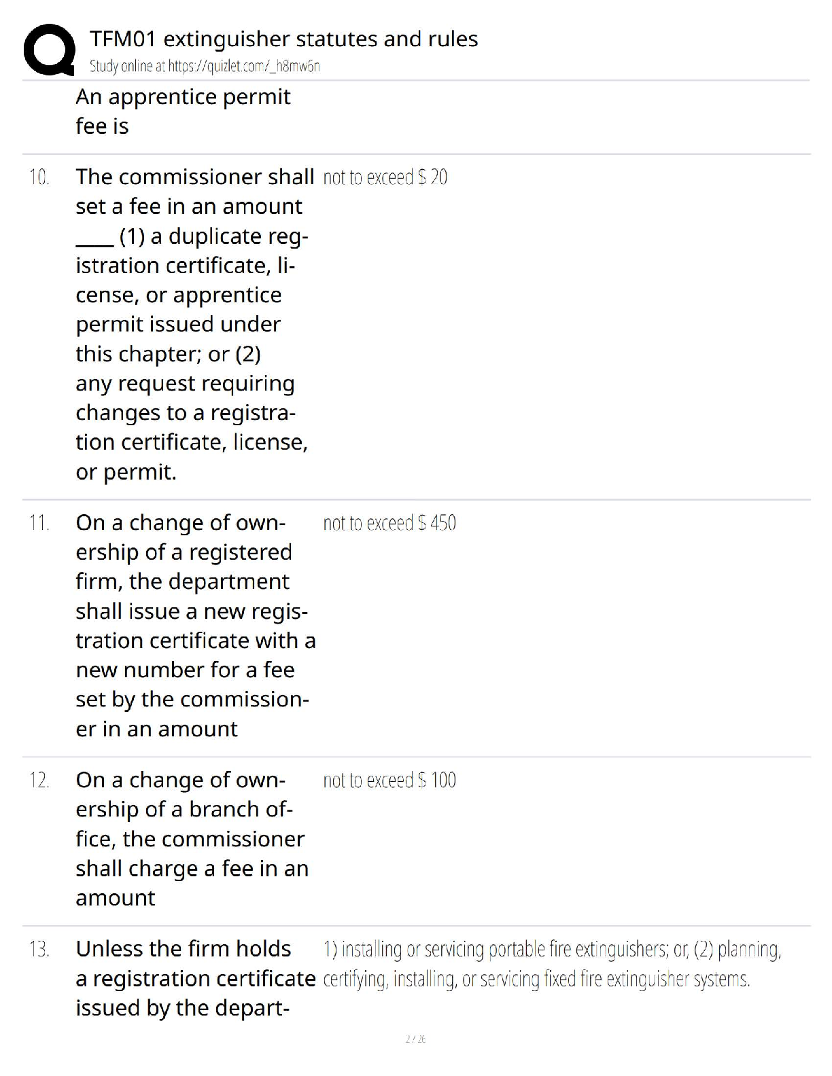
Task: Click the term about branch office ownership change
Action: coord(192,839)
